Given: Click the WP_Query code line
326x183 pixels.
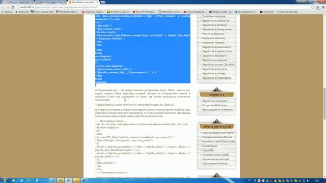Looking at the screenshot, I should 134,137.
